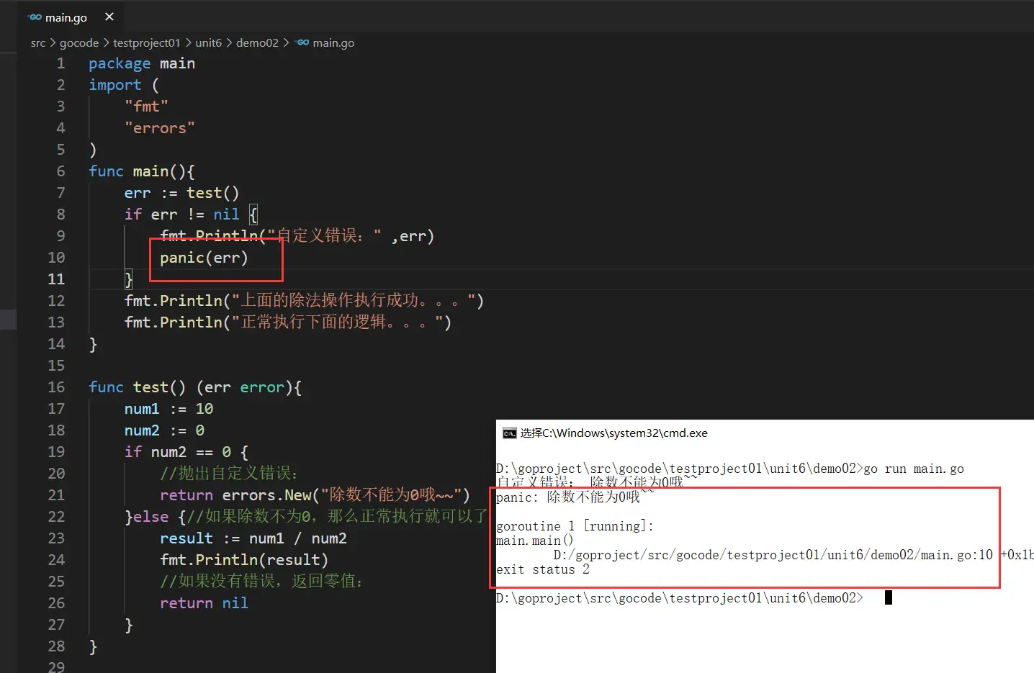Select the main.go editor tab
This screenshot has height=673, width=1034.
[66, 17]
